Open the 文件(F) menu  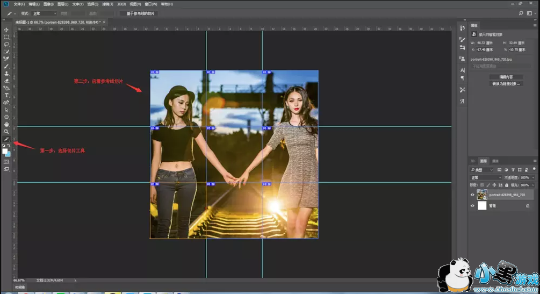point(19,4)
